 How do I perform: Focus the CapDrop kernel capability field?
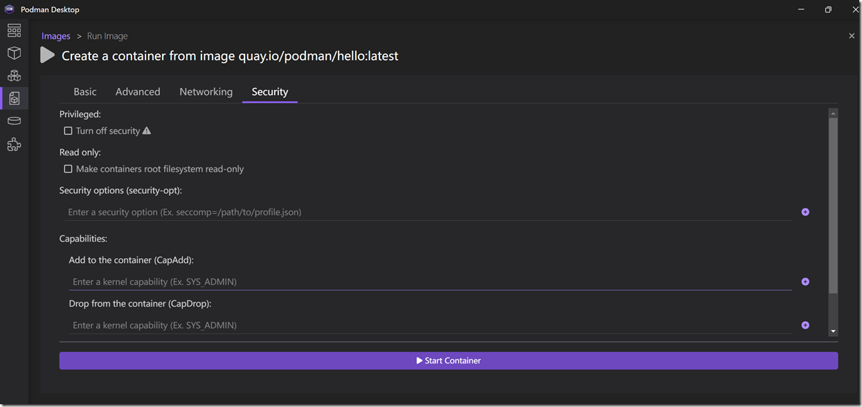pos(429,325)
